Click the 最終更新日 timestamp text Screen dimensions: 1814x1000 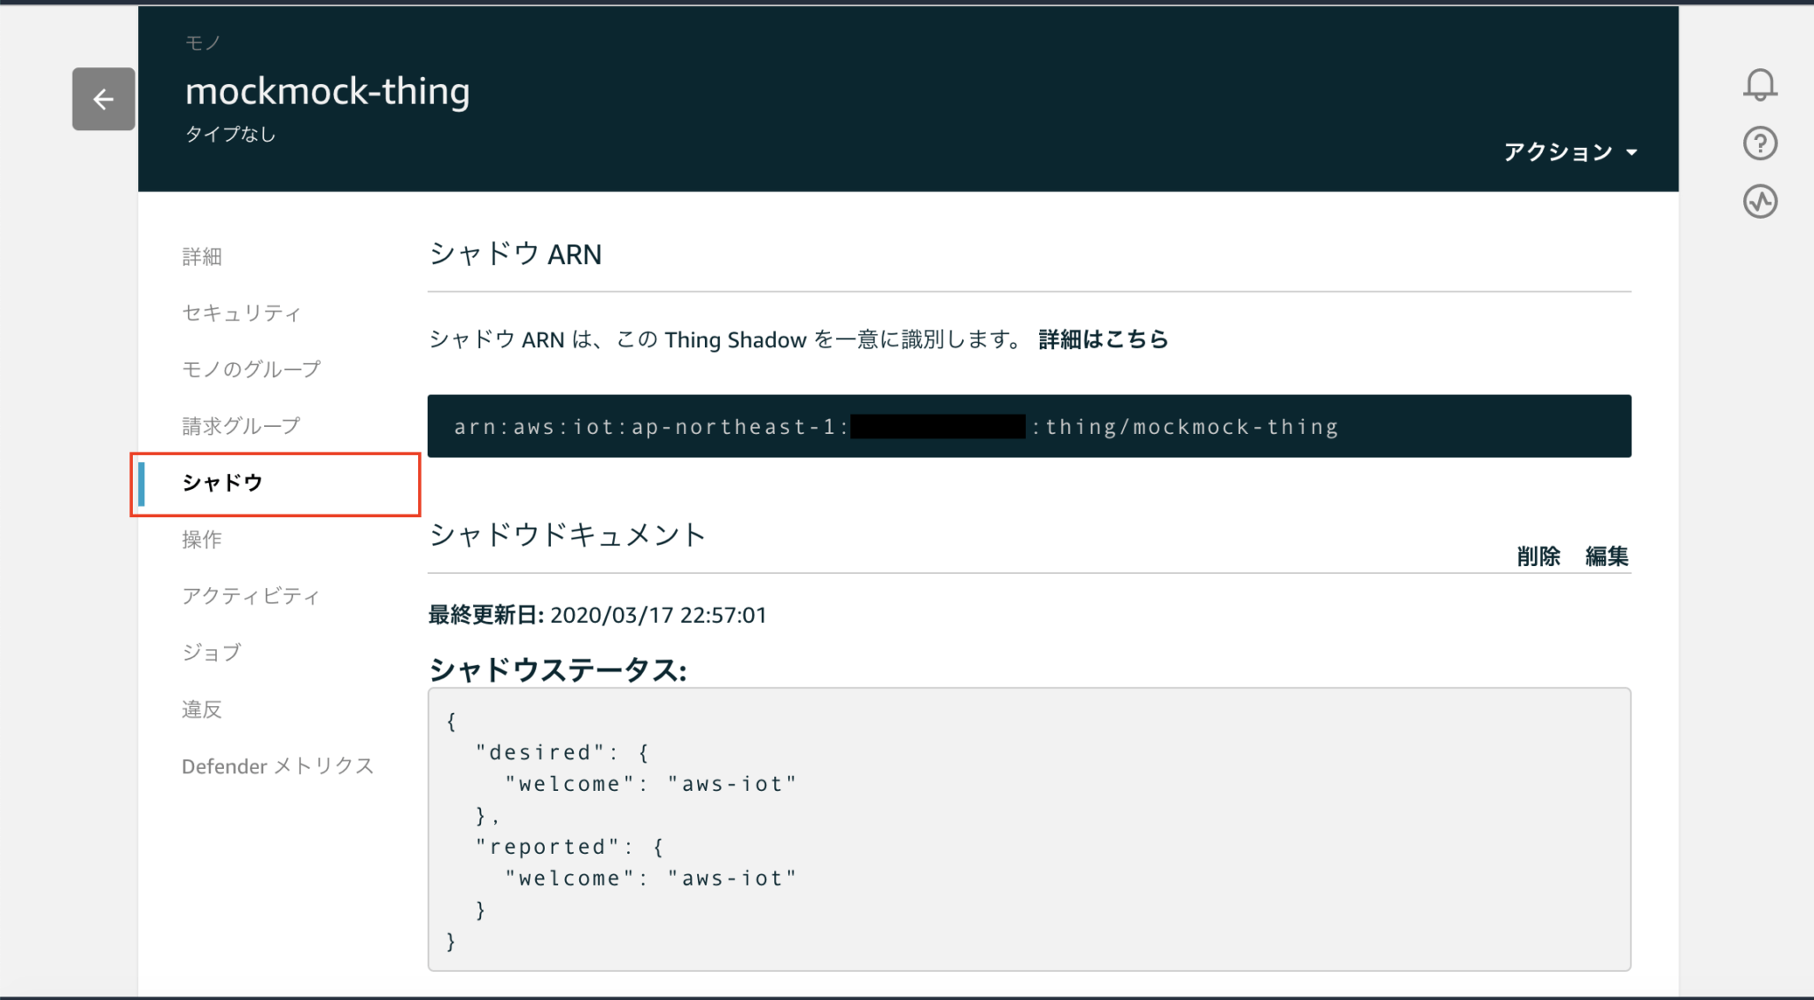pyautogui.click(x=597, y=615)
